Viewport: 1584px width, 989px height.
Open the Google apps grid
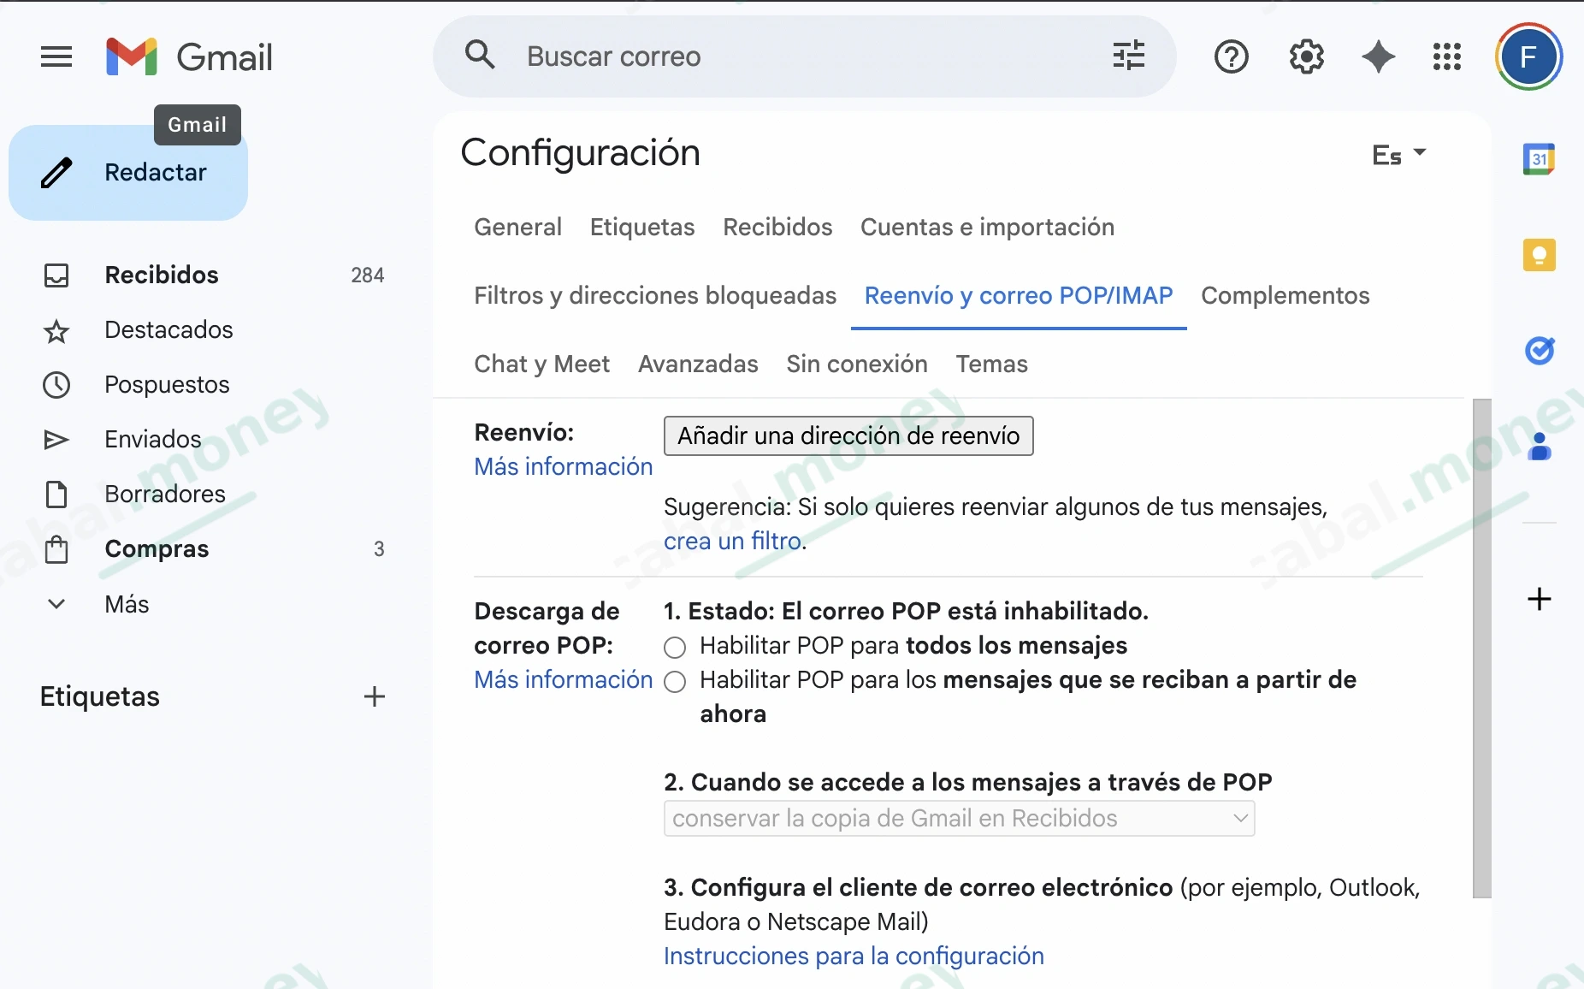(x=1446, y=56)
